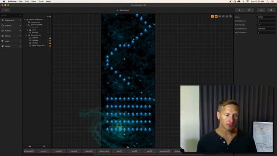Select the light-space-em background item
The image size is (277, 156).
39,45
